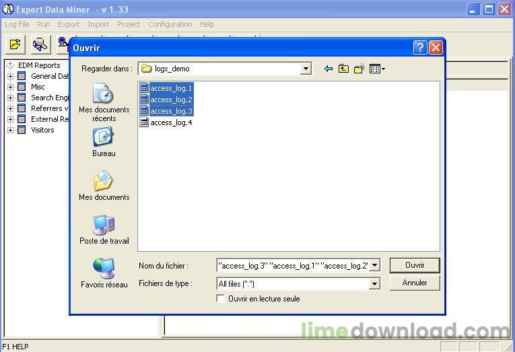Open the Import menu
Image resolution: width=515 pixels, height=352 pixels.
(x=98, y=24)
